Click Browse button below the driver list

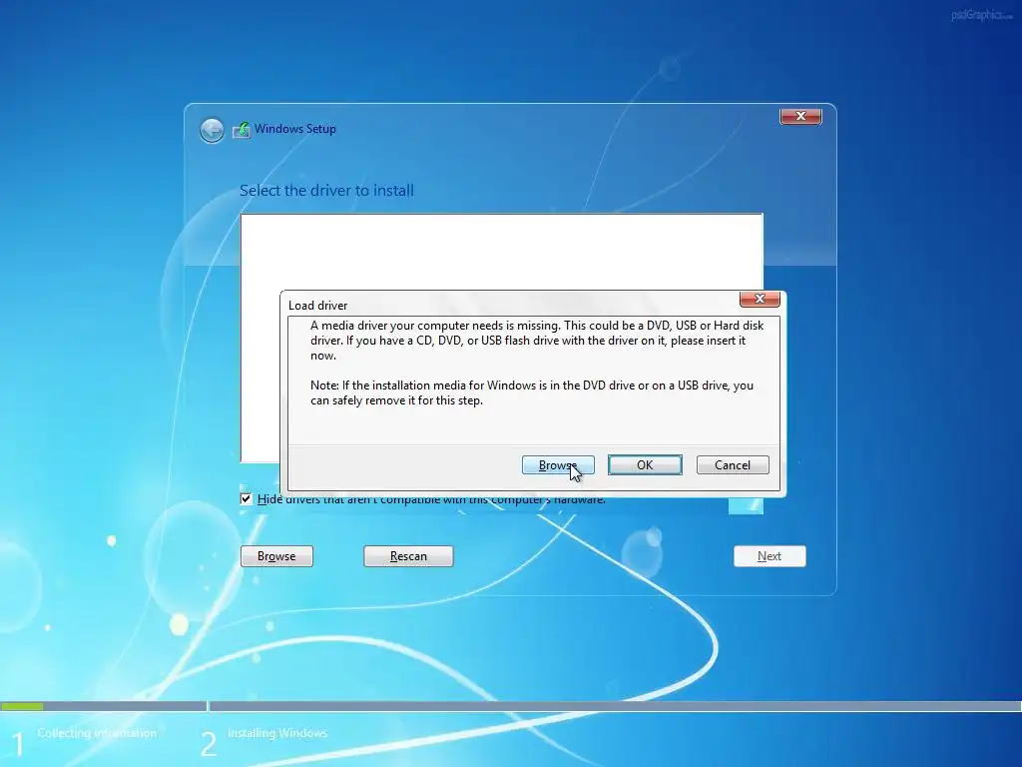pyautogui.click(x=276, y=556)
